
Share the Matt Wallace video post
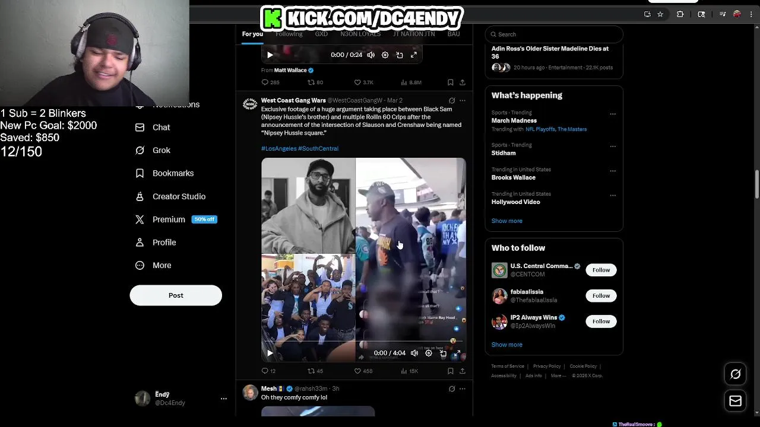point(463,82)
